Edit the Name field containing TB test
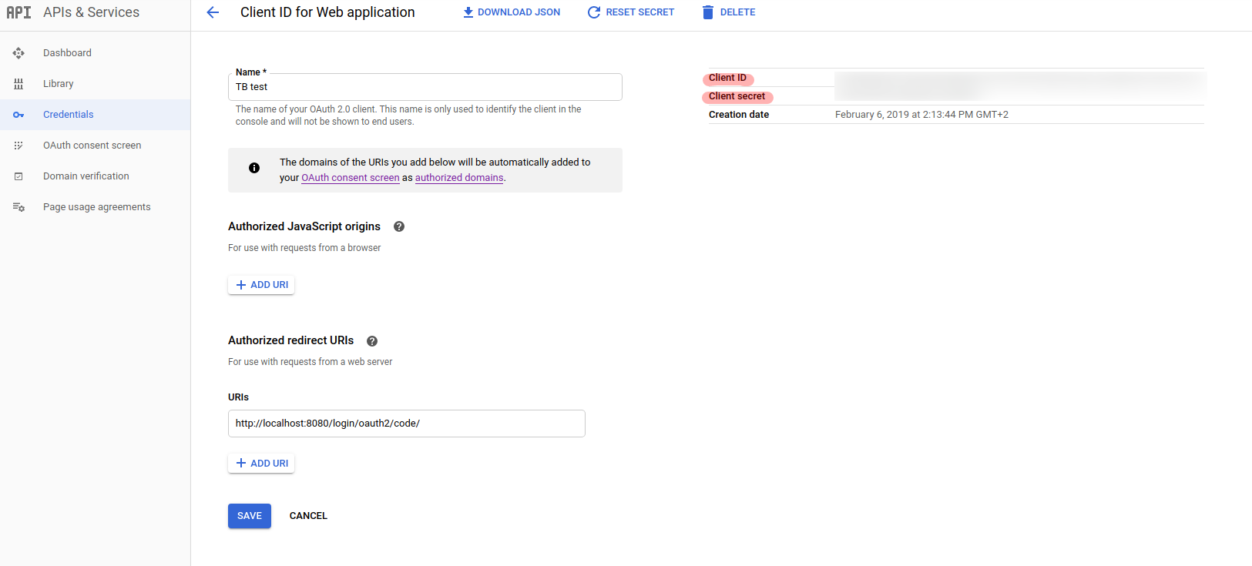Screen dimensions: 1252x566 [x=425, y=87]
